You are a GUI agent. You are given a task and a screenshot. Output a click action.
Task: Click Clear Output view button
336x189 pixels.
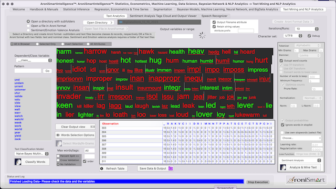pyautogui.click(x=75, y=127)
